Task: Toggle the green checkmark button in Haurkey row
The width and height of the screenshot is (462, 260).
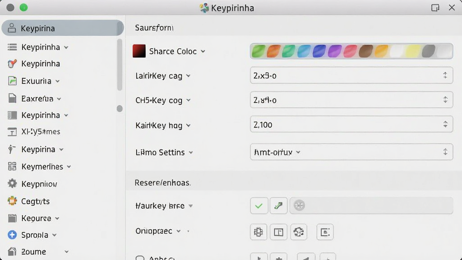Action: point(259,205)
